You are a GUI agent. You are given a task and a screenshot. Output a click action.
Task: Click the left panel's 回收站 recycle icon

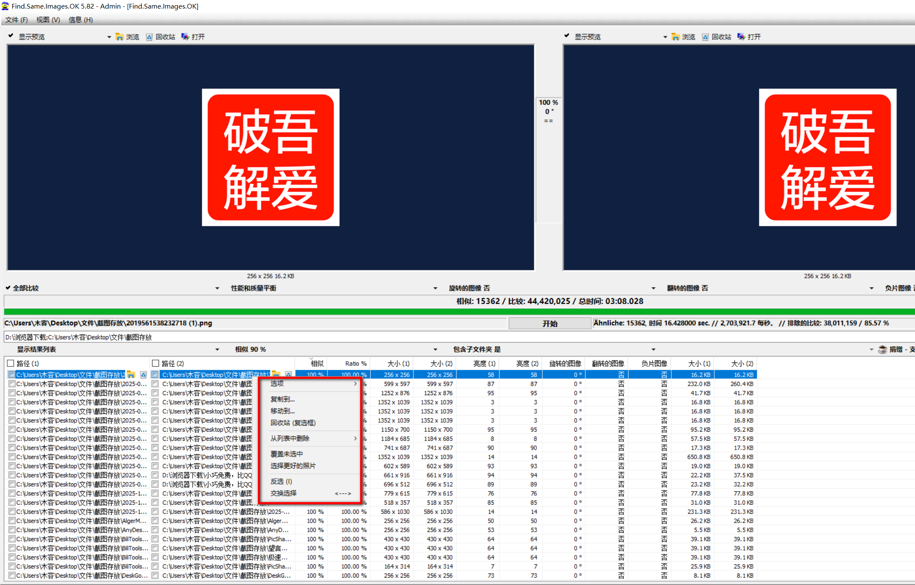(x=149, y=37)
